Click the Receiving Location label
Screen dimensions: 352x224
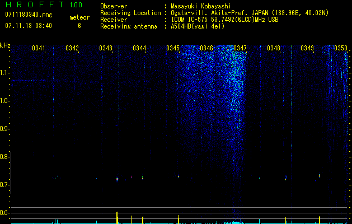pos(130,13)
